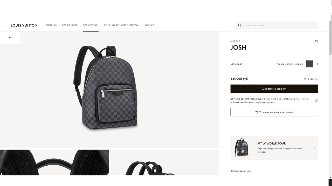Open the Для женщин menu

click(x=70, y=25)
